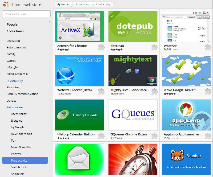Select the Education category
Screen dimensions: 213x177
point(13,41)
